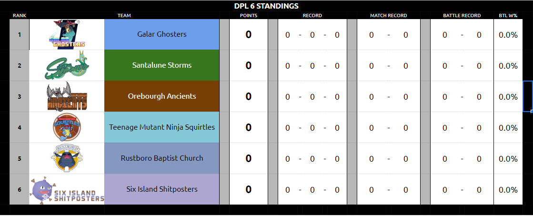The width and height of the screenshot is (533, 216).
Task: Click the blue fill handle on selected cell
Action: pyautogui.click(x=532, y=111)
